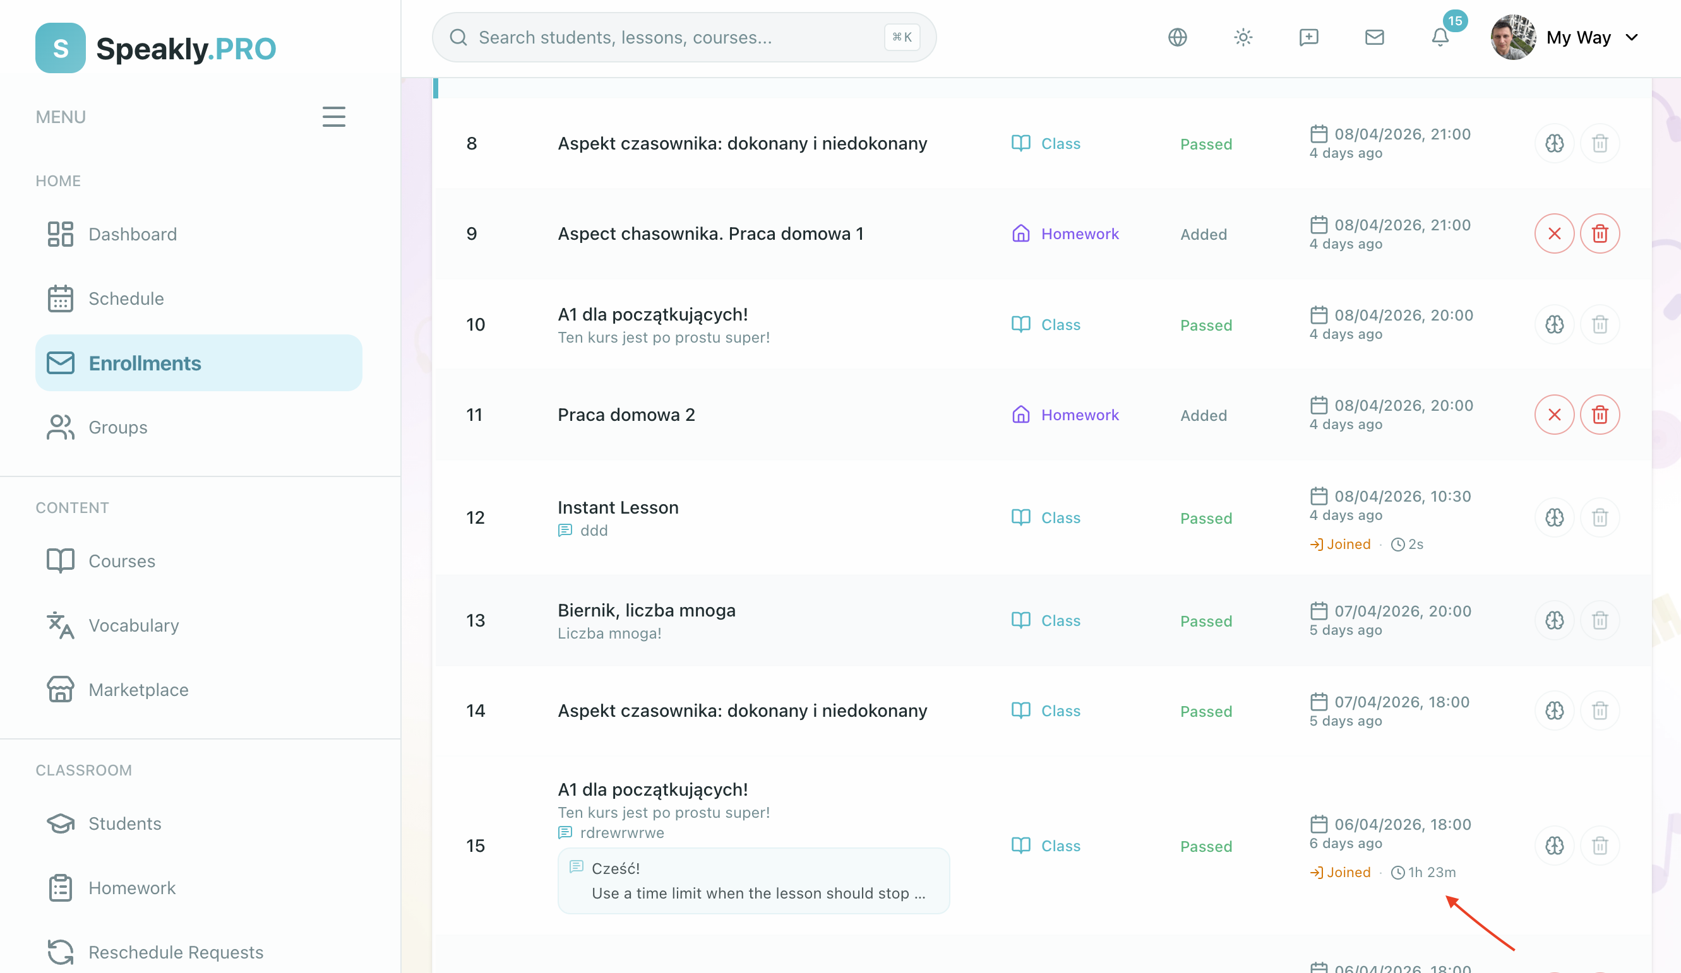Open the notifications bell
The height and width of the screenshot is (973, 1681).
[x=1440, y=37]
